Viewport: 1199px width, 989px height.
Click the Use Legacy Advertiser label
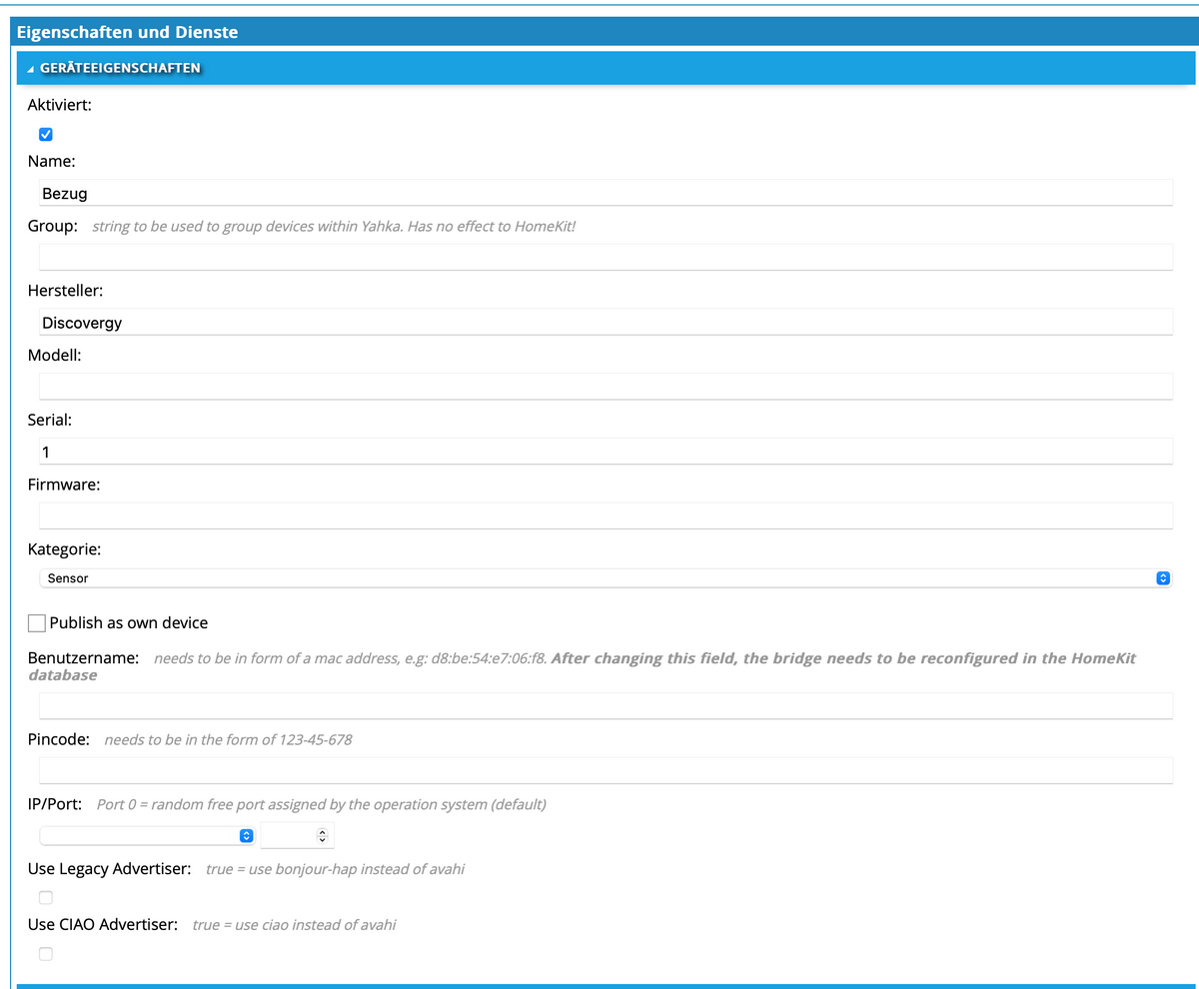[x=109, y=869]
